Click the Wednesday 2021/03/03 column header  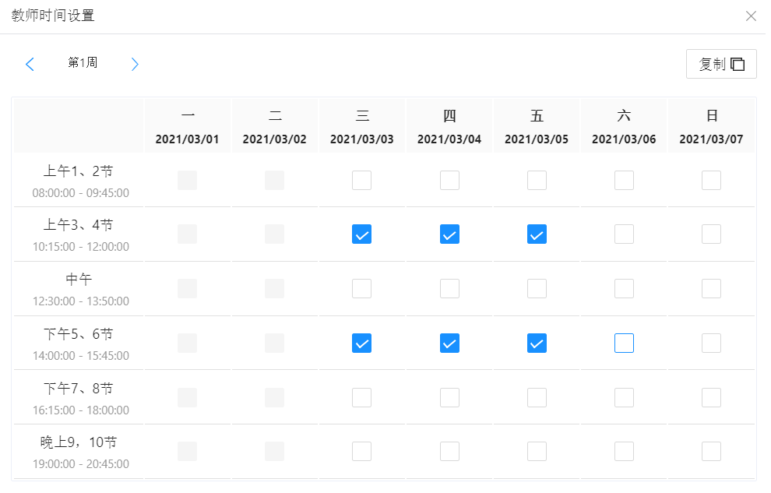pos(362,127)
